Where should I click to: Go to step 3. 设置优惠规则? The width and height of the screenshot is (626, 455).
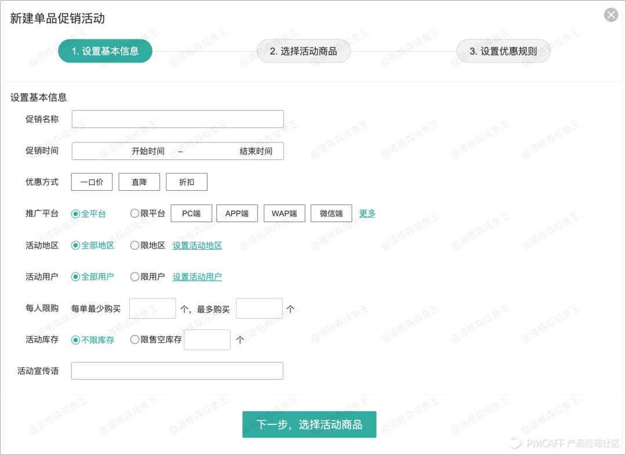pyautogui.click(x=503, y=51)
